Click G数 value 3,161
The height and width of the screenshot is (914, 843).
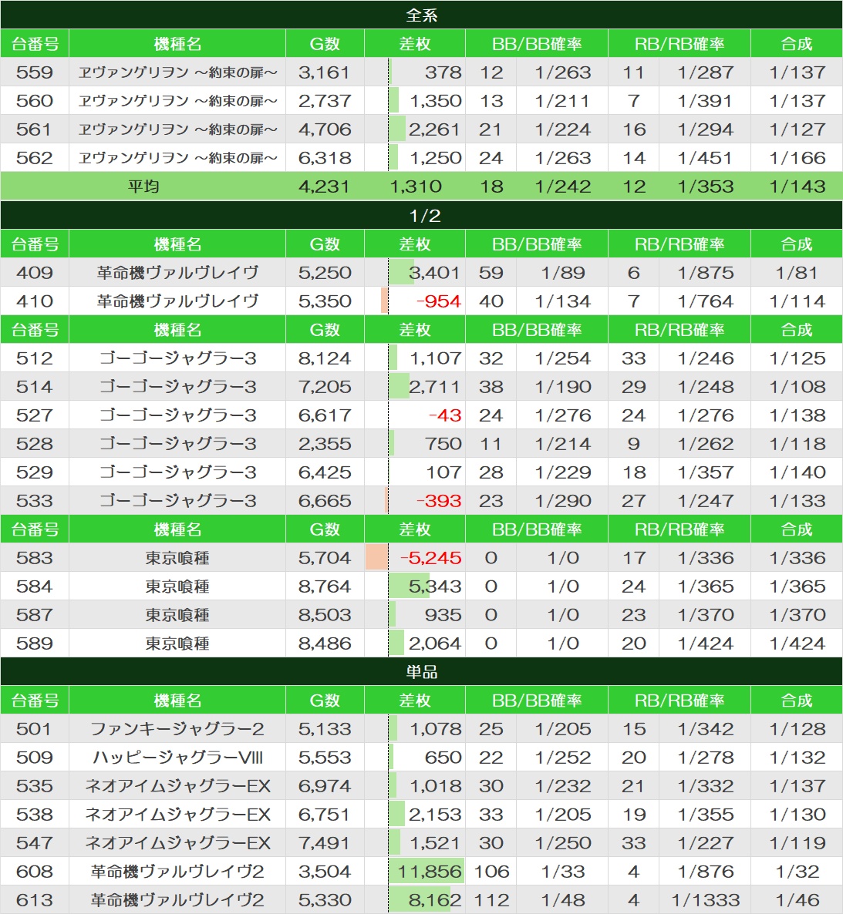325,72
